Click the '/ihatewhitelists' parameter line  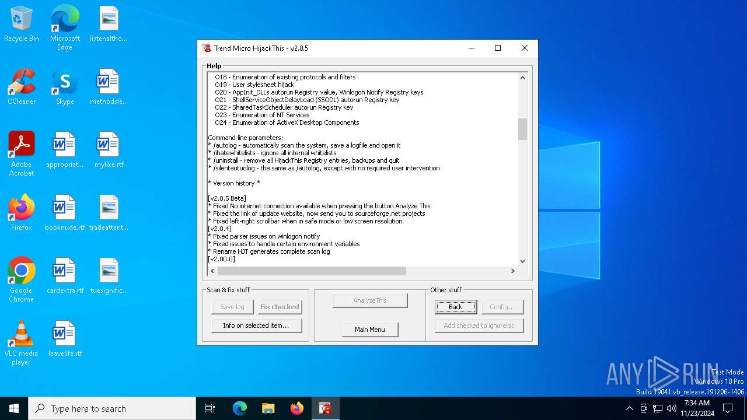(273, 153)
